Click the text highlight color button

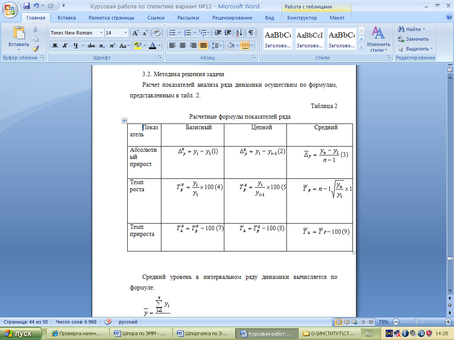137,46
